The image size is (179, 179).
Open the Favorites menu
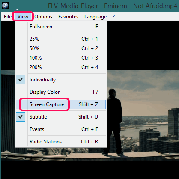click(68, 17)
